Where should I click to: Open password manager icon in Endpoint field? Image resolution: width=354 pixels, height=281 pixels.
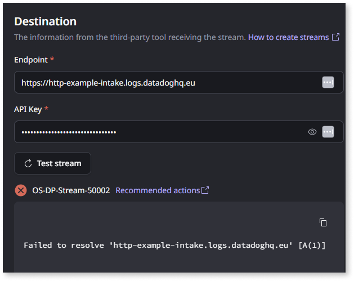328,82
